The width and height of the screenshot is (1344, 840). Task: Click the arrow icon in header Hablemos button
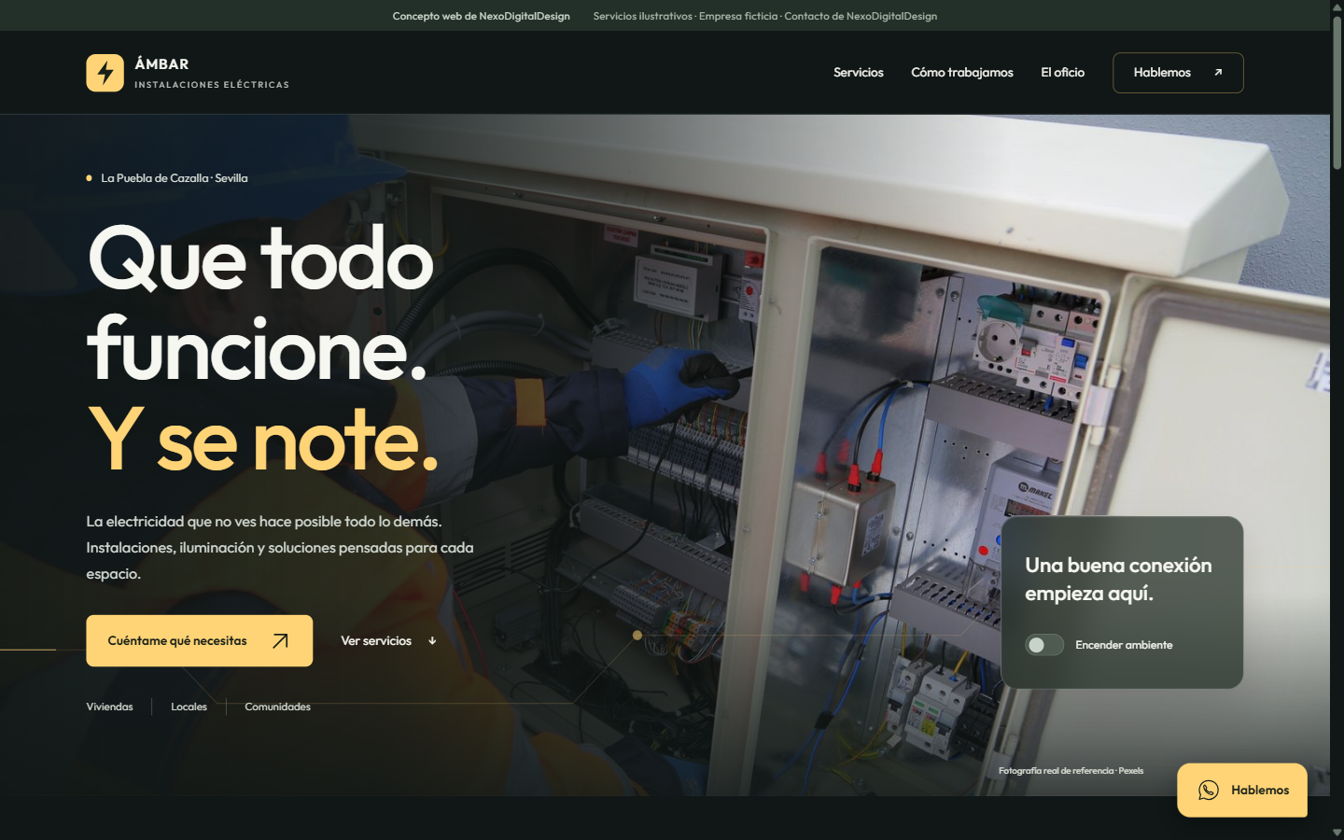(1218, 73)
